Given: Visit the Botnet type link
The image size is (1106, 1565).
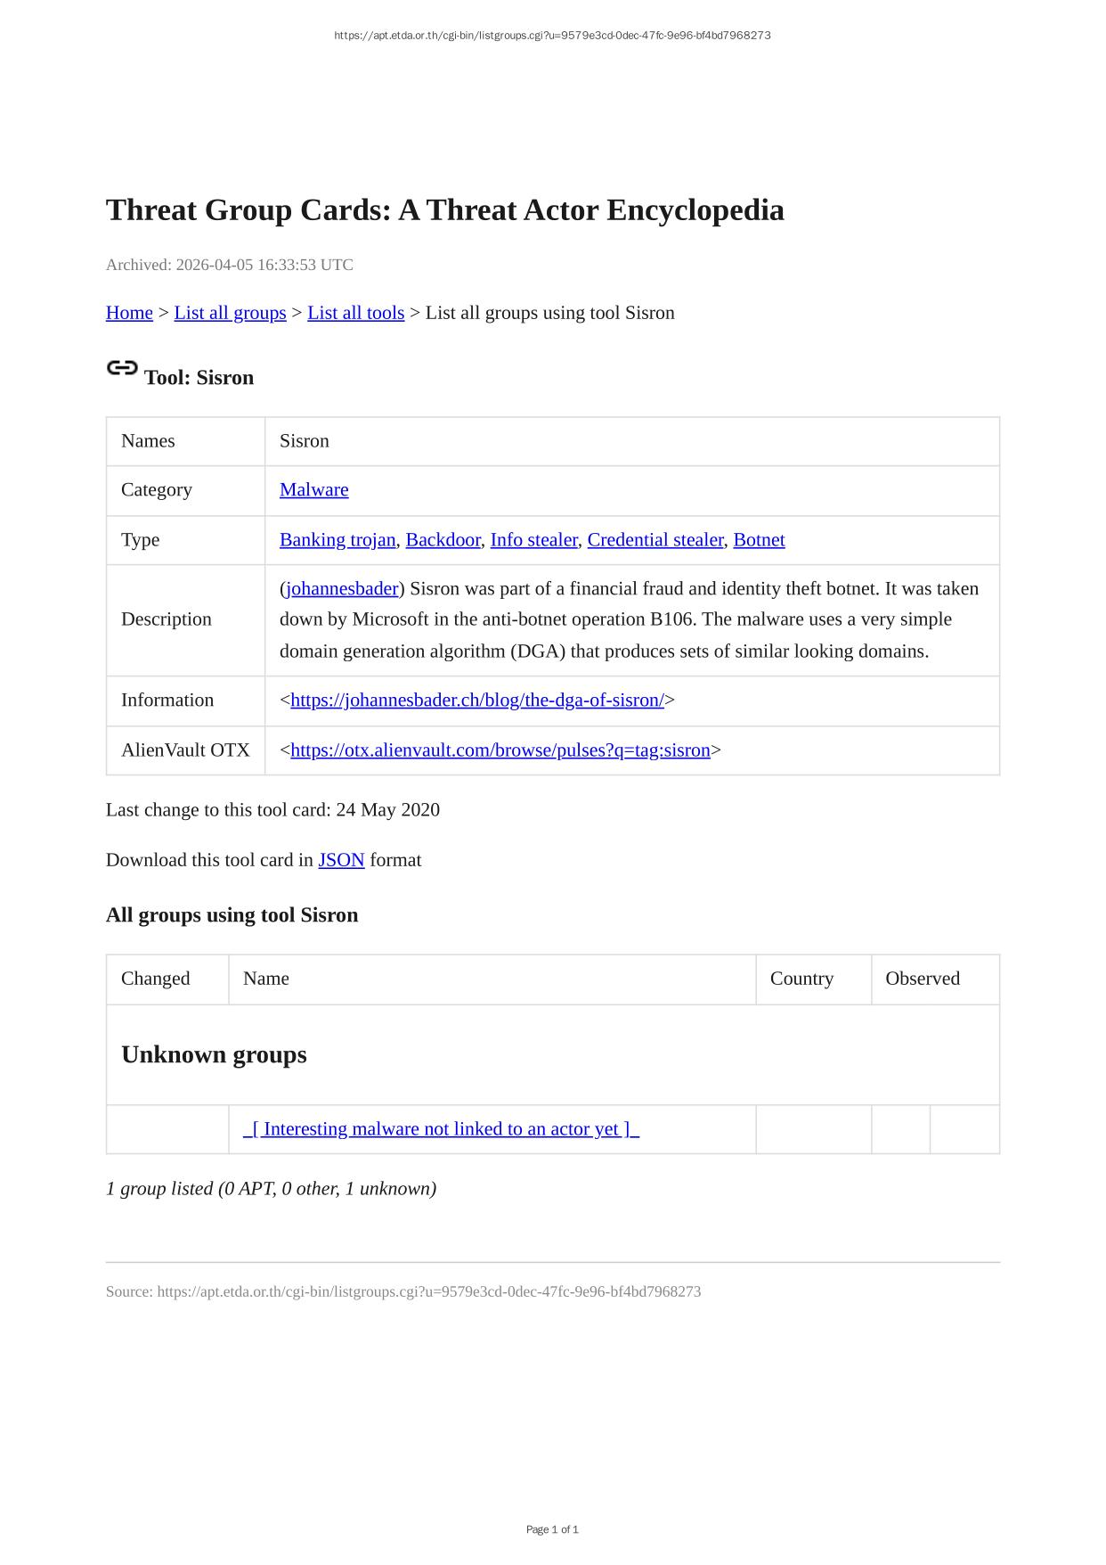Looking at the screenshot, I should [x=759, y=540].
